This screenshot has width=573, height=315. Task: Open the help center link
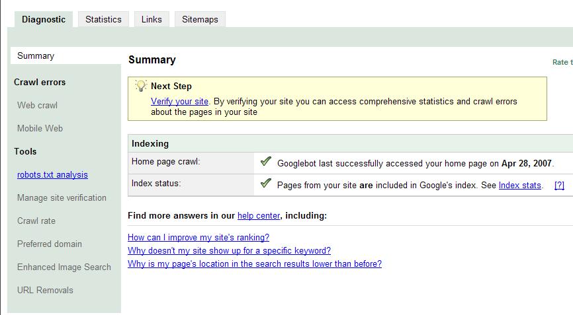coord(259,216)
